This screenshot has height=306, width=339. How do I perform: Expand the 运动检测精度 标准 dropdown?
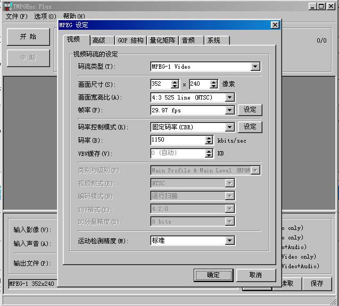(x=229, y=241)
